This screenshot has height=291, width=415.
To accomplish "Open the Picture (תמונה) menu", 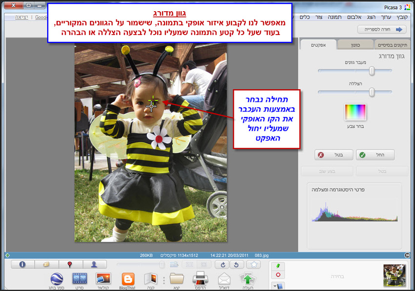I will click(x=334, y=17).
